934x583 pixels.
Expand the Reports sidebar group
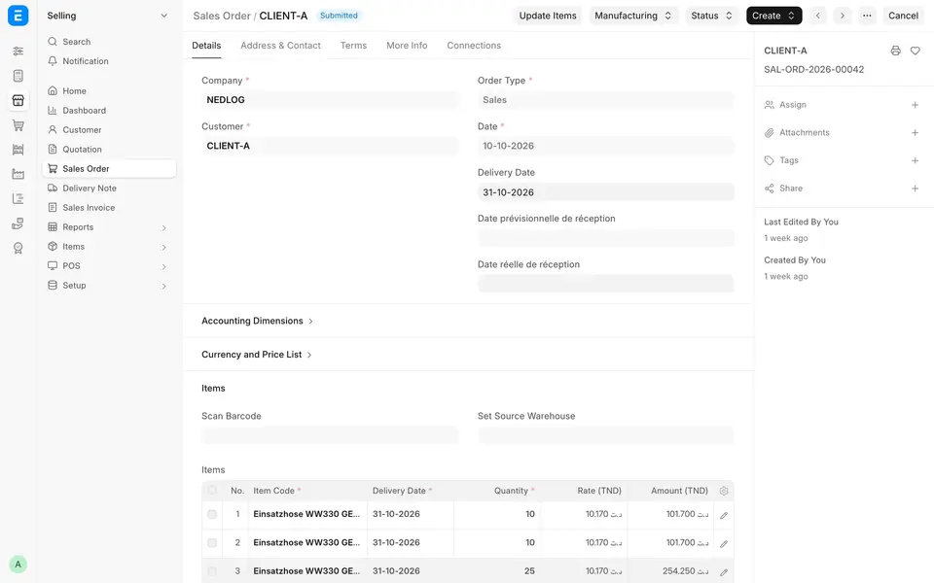click(x=109, y=227)
